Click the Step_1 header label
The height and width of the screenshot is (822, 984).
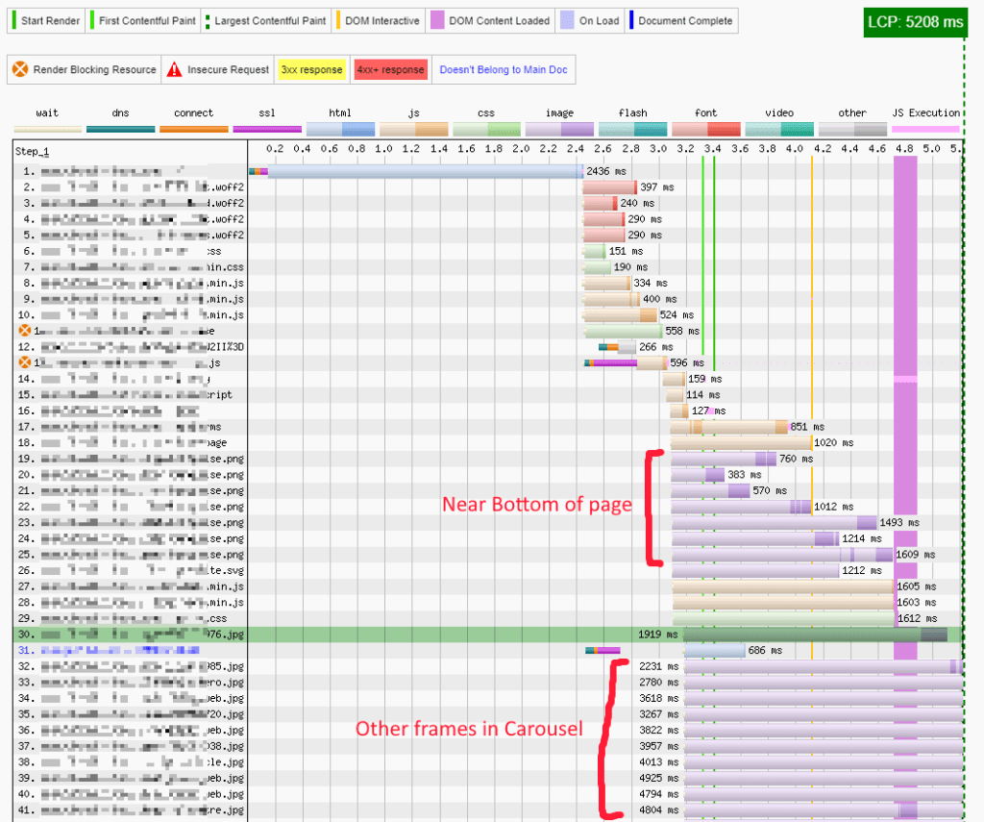coord(32,152)
